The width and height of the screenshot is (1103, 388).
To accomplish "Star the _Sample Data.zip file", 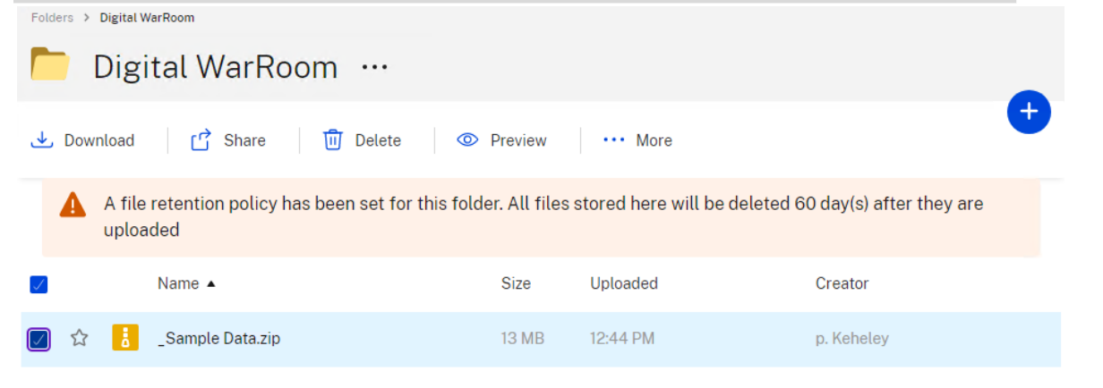I will (x=80, y=338).
